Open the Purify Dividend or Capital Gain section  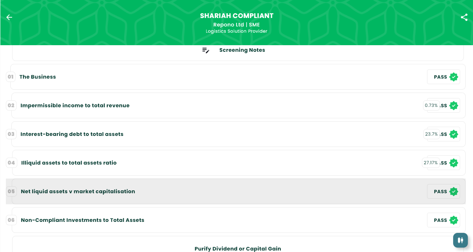point(237,248)
